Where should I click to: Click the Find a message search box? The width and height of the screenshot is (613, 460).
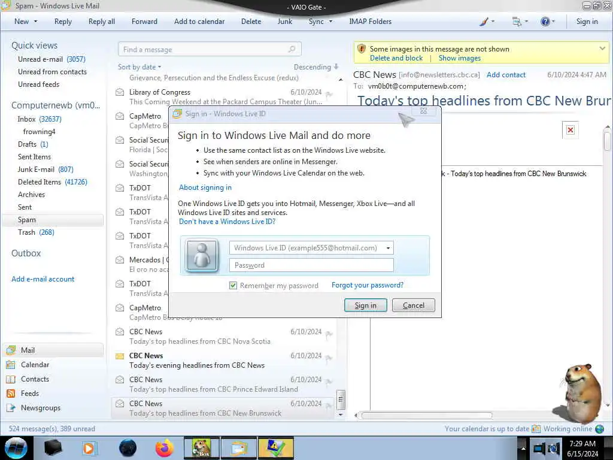[x=210, y=49]
